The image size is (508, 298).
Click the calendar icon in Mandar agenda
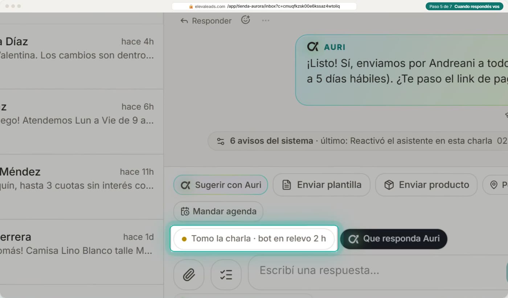click(x=185, y=211)
